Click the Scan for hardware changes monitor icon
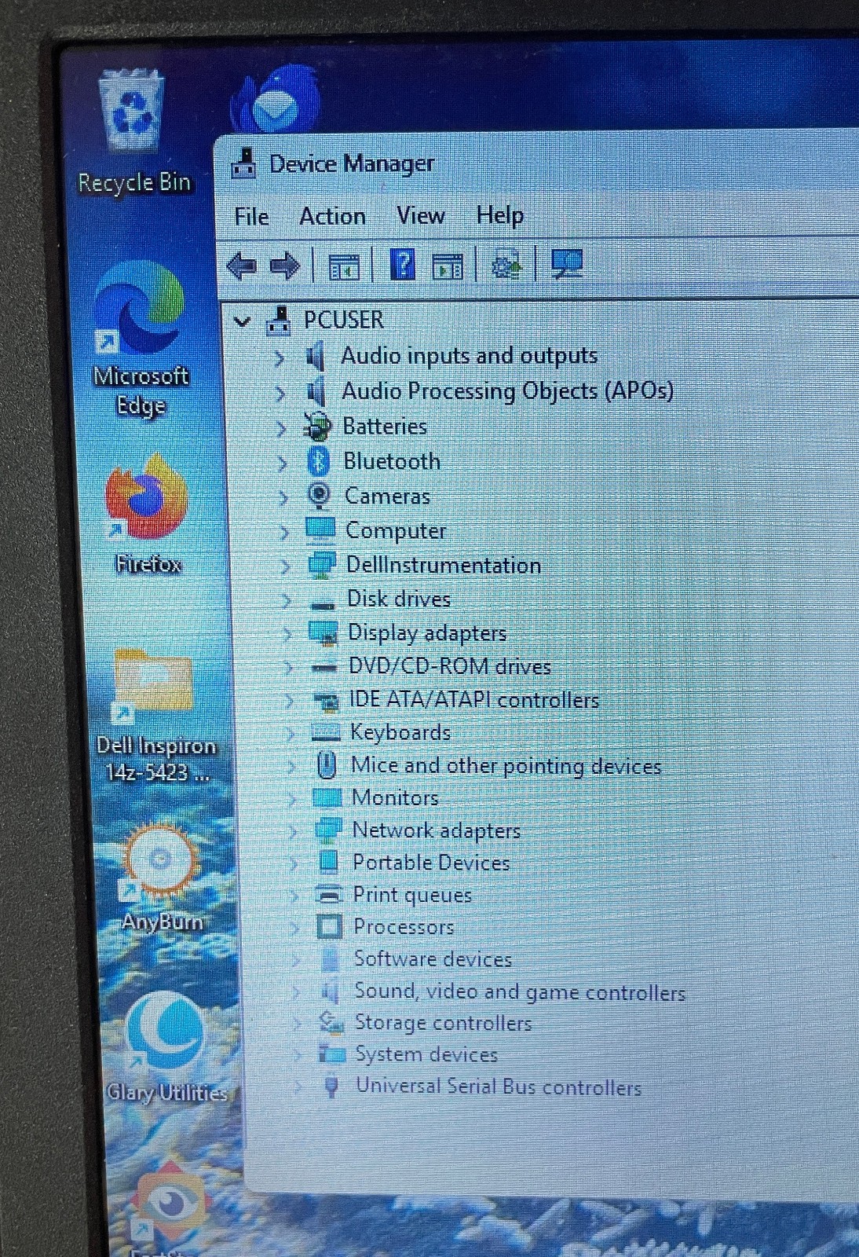 [567, 264]
